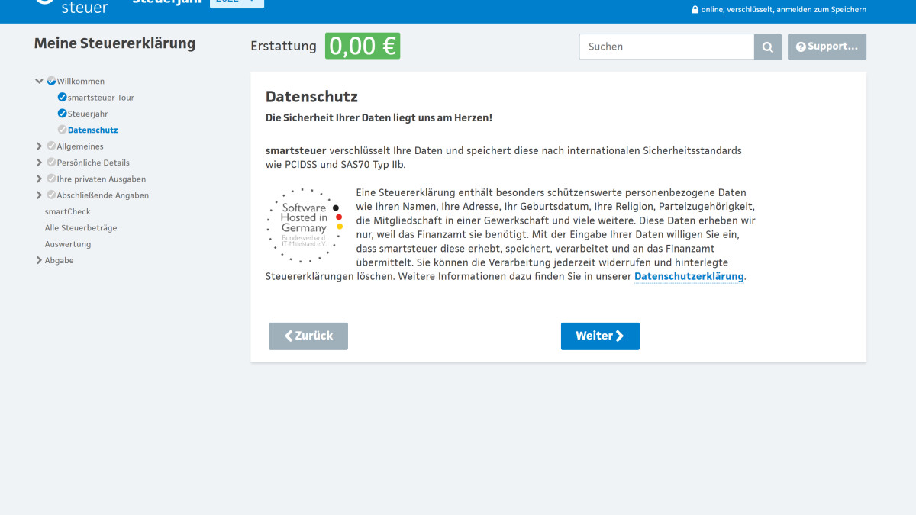Click the checkmark icon next to Steuerjahr
The width and height of the screenshot is (916, 515).
coord(61,113)
